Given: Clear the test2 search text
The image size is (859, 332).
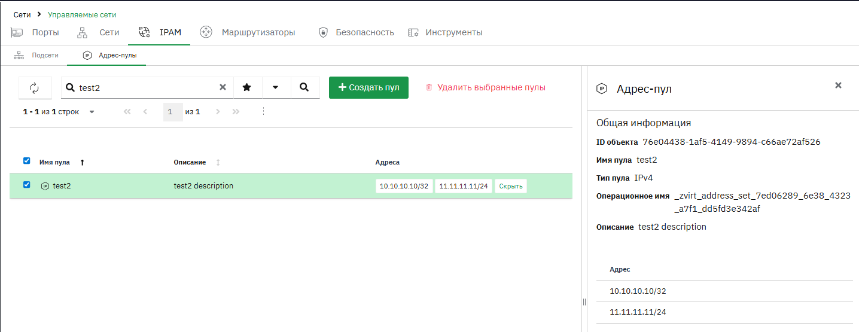Looking at the screenshot, I should 223,87.
